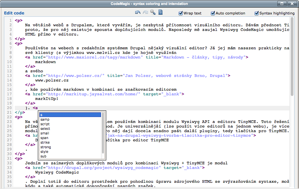The width and height of the screenshot is (299, 189).
Task: Toggle the Wrap text checkbox
Action: click(180, 13)
